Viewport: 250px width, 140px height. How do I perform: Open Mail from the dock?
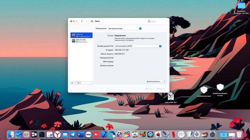point(65,135)
